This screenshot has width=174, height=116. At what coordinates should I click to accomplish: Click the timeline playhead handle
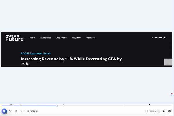point(57,106)
